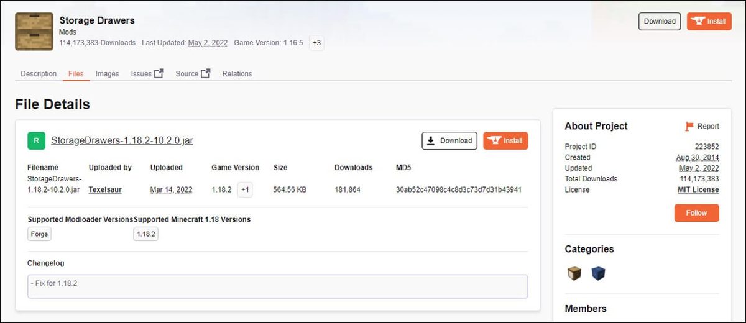Screen dimensions: 746x323
Task: Click the blue cube category icon
Action: (x=598, y=273)
